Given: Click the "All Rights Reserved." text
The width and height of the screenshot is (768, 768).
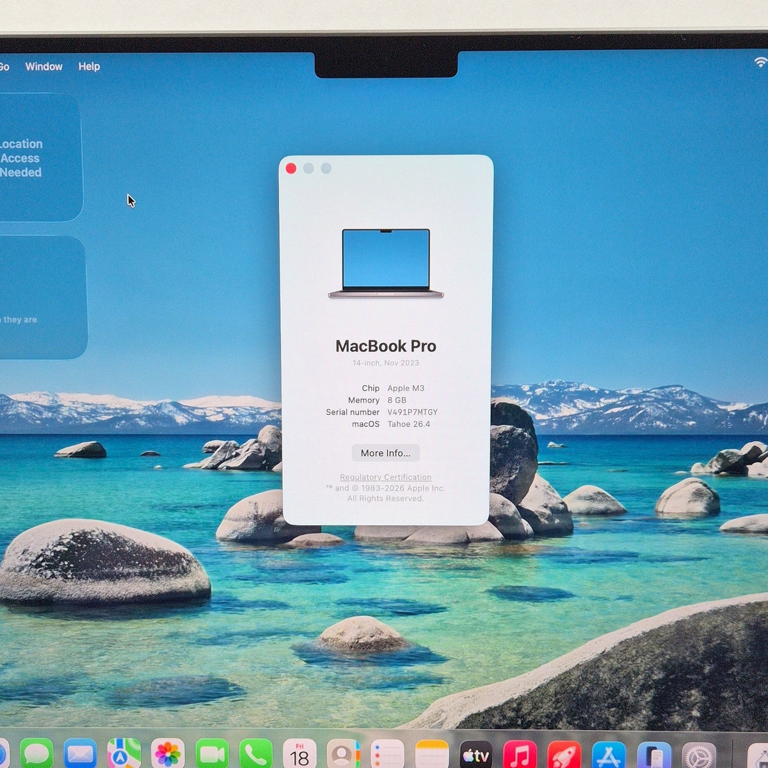Looking at the screenshot, I should tap(386, 499).
